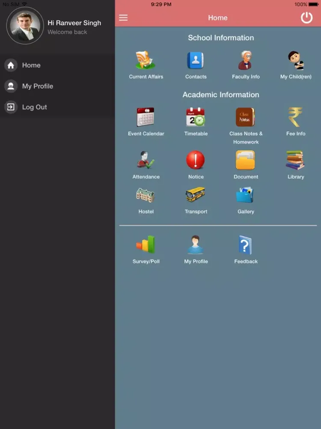The width and height of the screenshot is (321, 429).
Task: Select Home in the side menu
Action: [31, 65]
